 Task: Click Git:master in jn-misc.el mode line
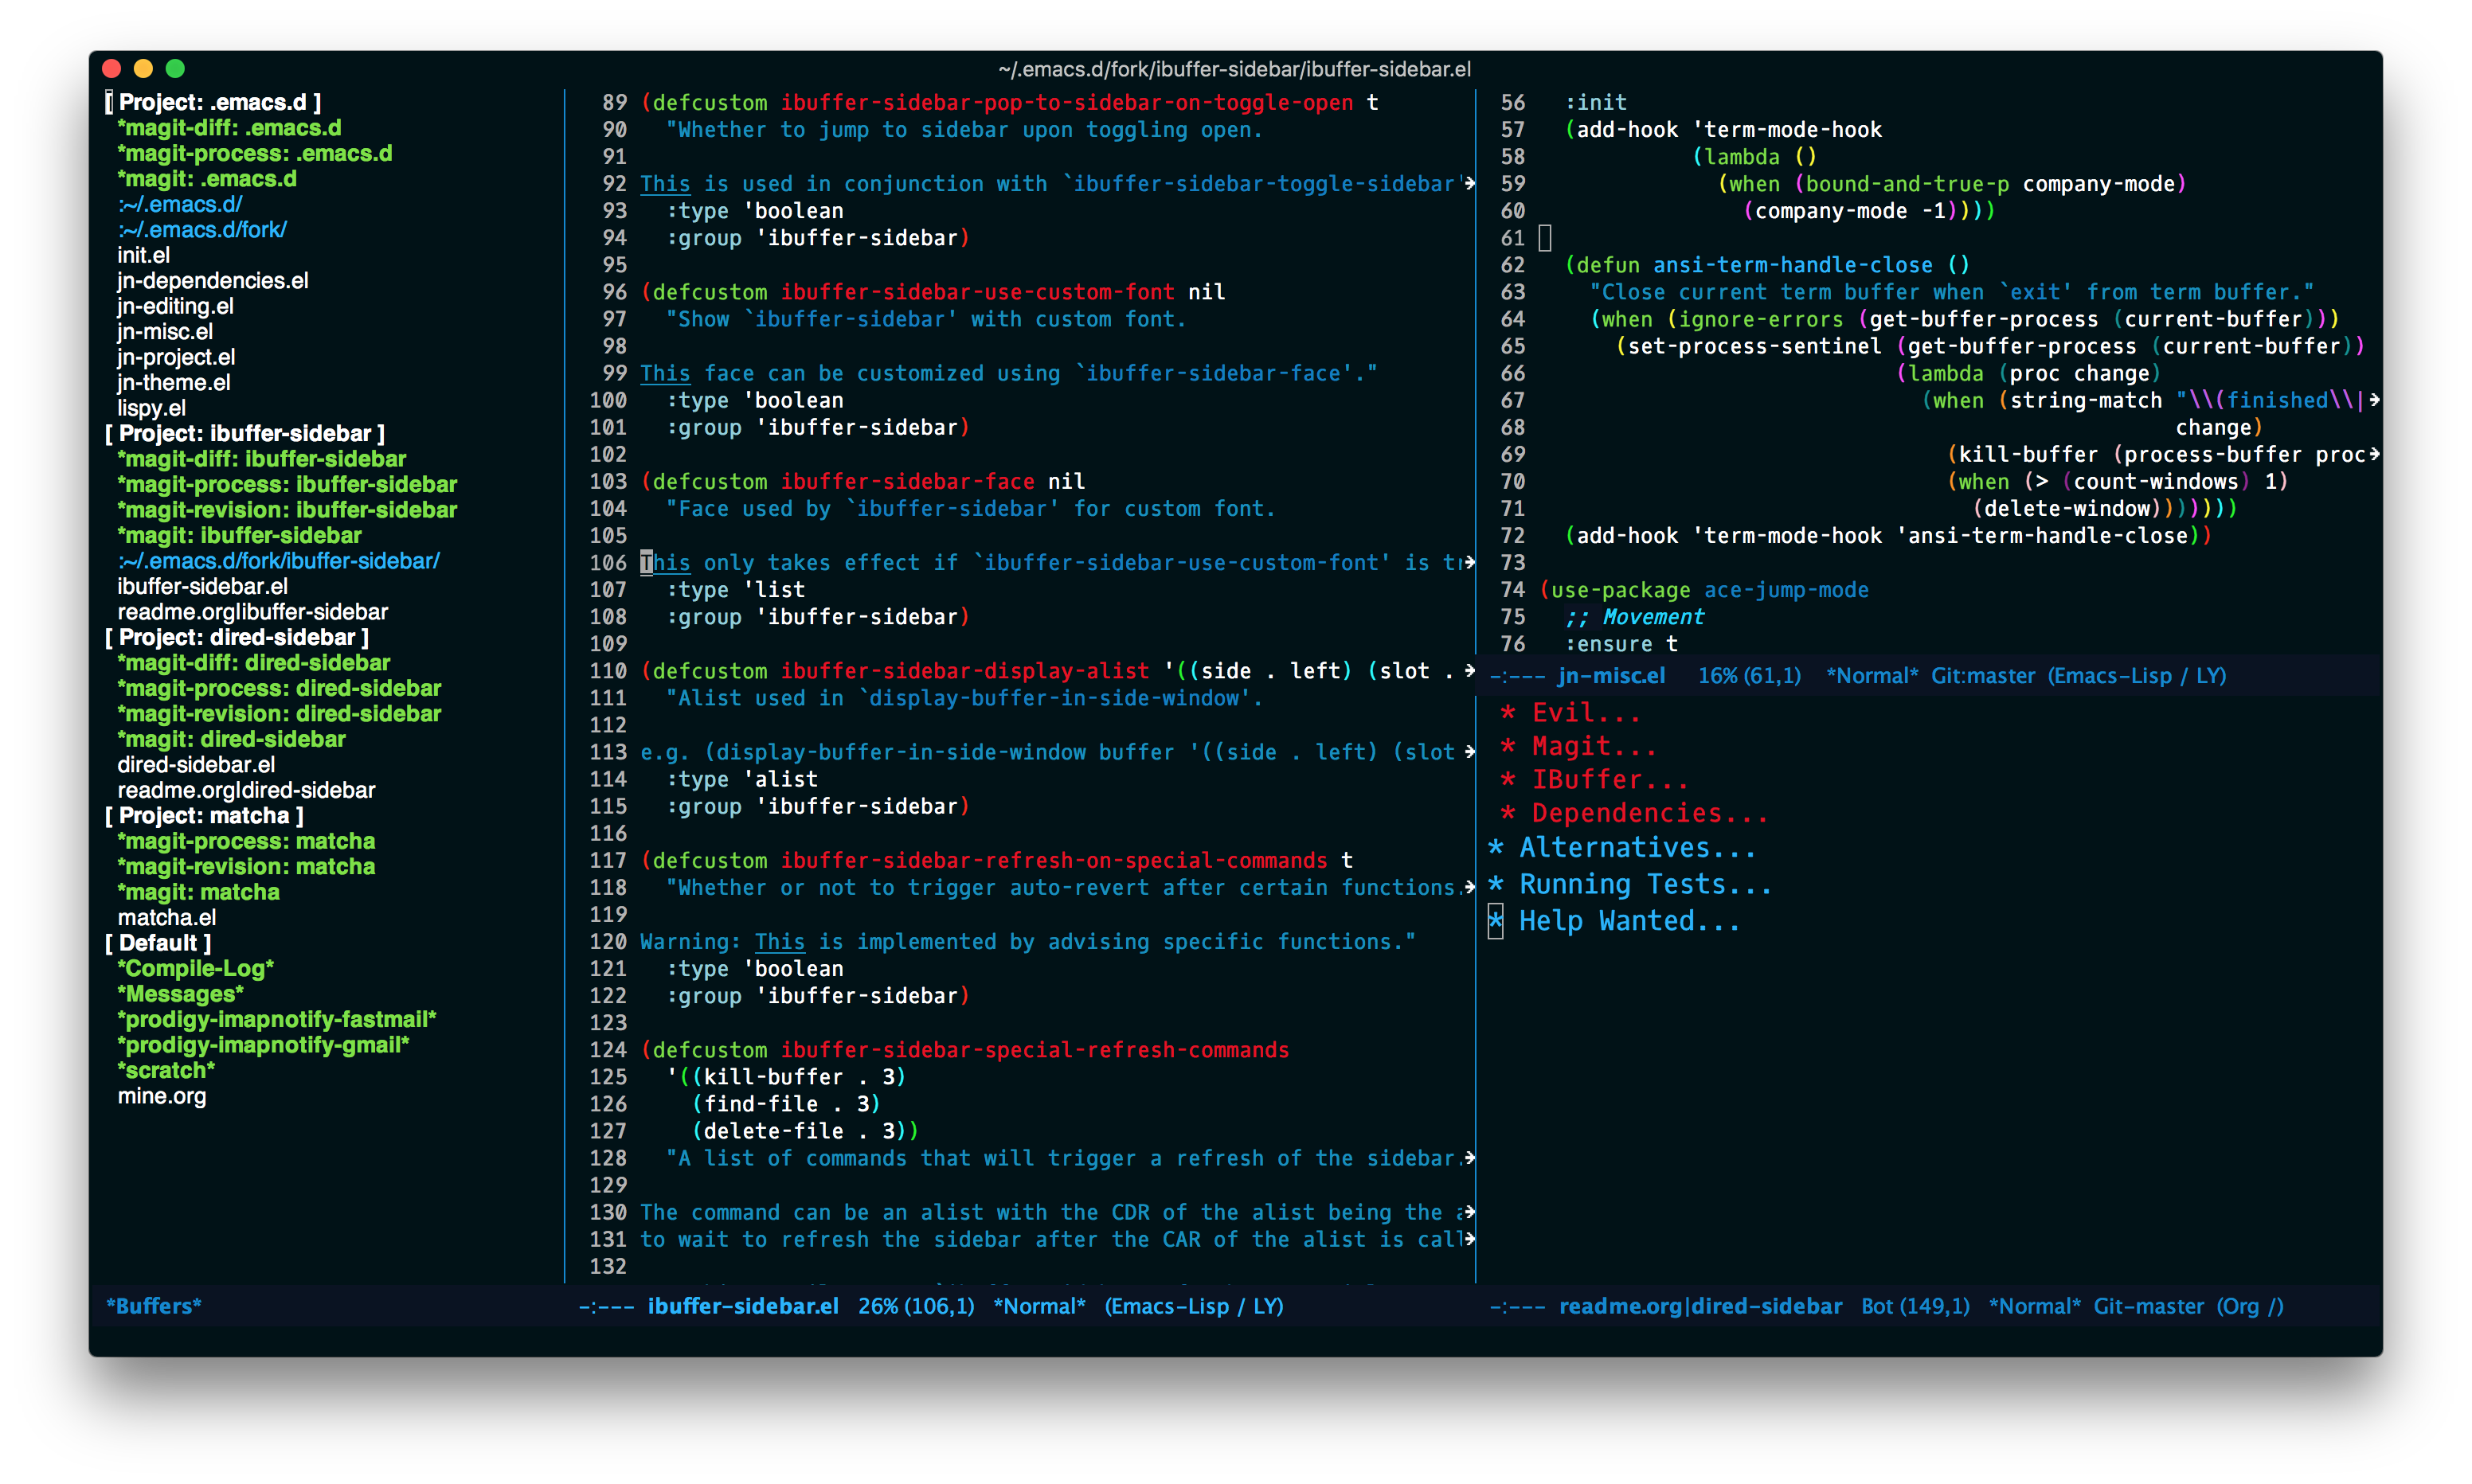(x=1982, y=676)
